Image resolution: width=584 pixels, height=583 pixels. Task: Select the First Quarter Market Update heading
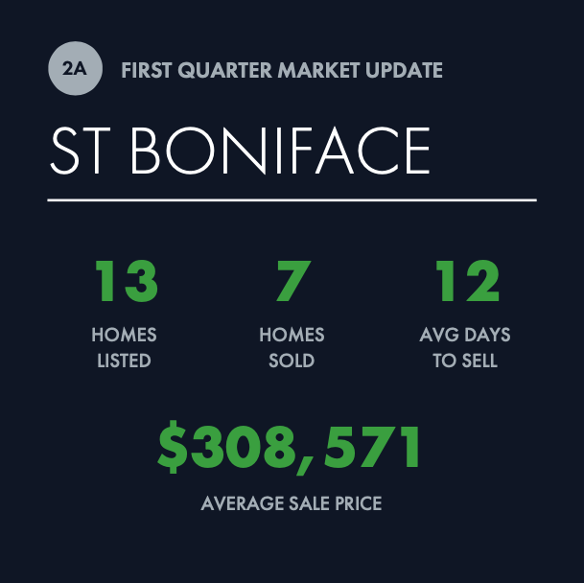(x=282, y=70)
